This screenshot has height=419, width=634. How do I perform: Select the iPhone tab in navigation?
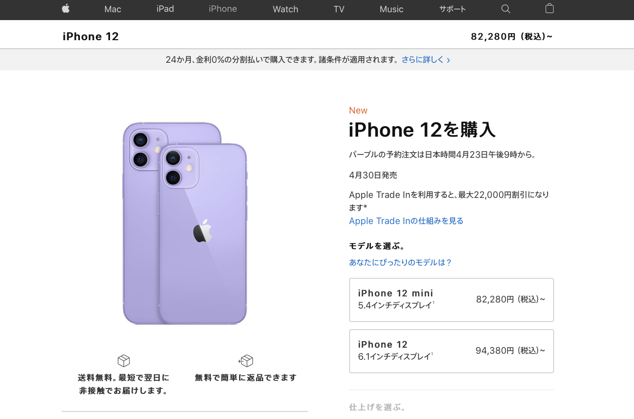[223, 9]
